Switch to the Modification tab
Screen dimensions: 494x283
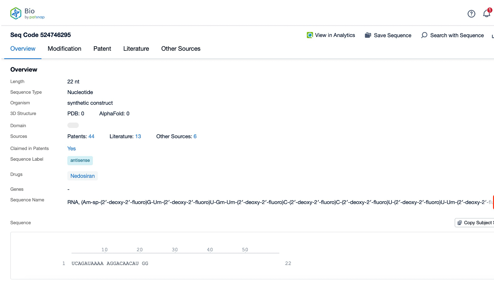pos(64,49)
